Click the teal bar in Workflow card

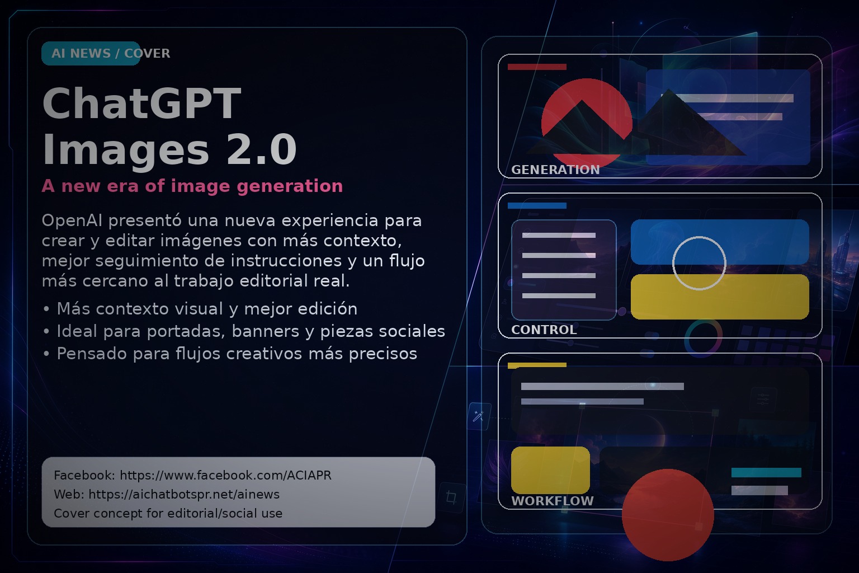click(766, 472)
